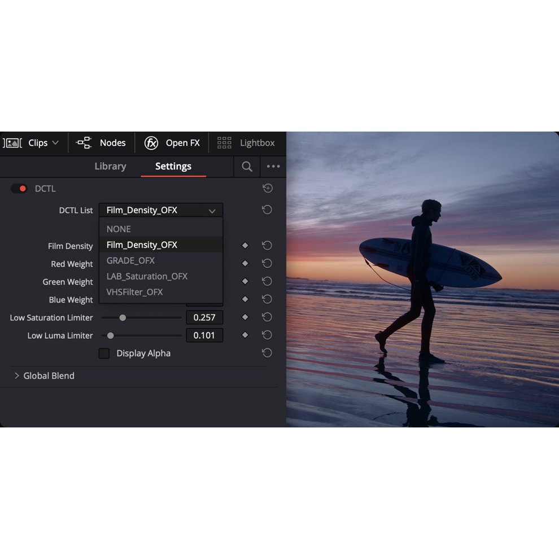This screenshot has width=559, height=559.
Task: Open the search magnifier icon
Action: (x=247, y=167)
